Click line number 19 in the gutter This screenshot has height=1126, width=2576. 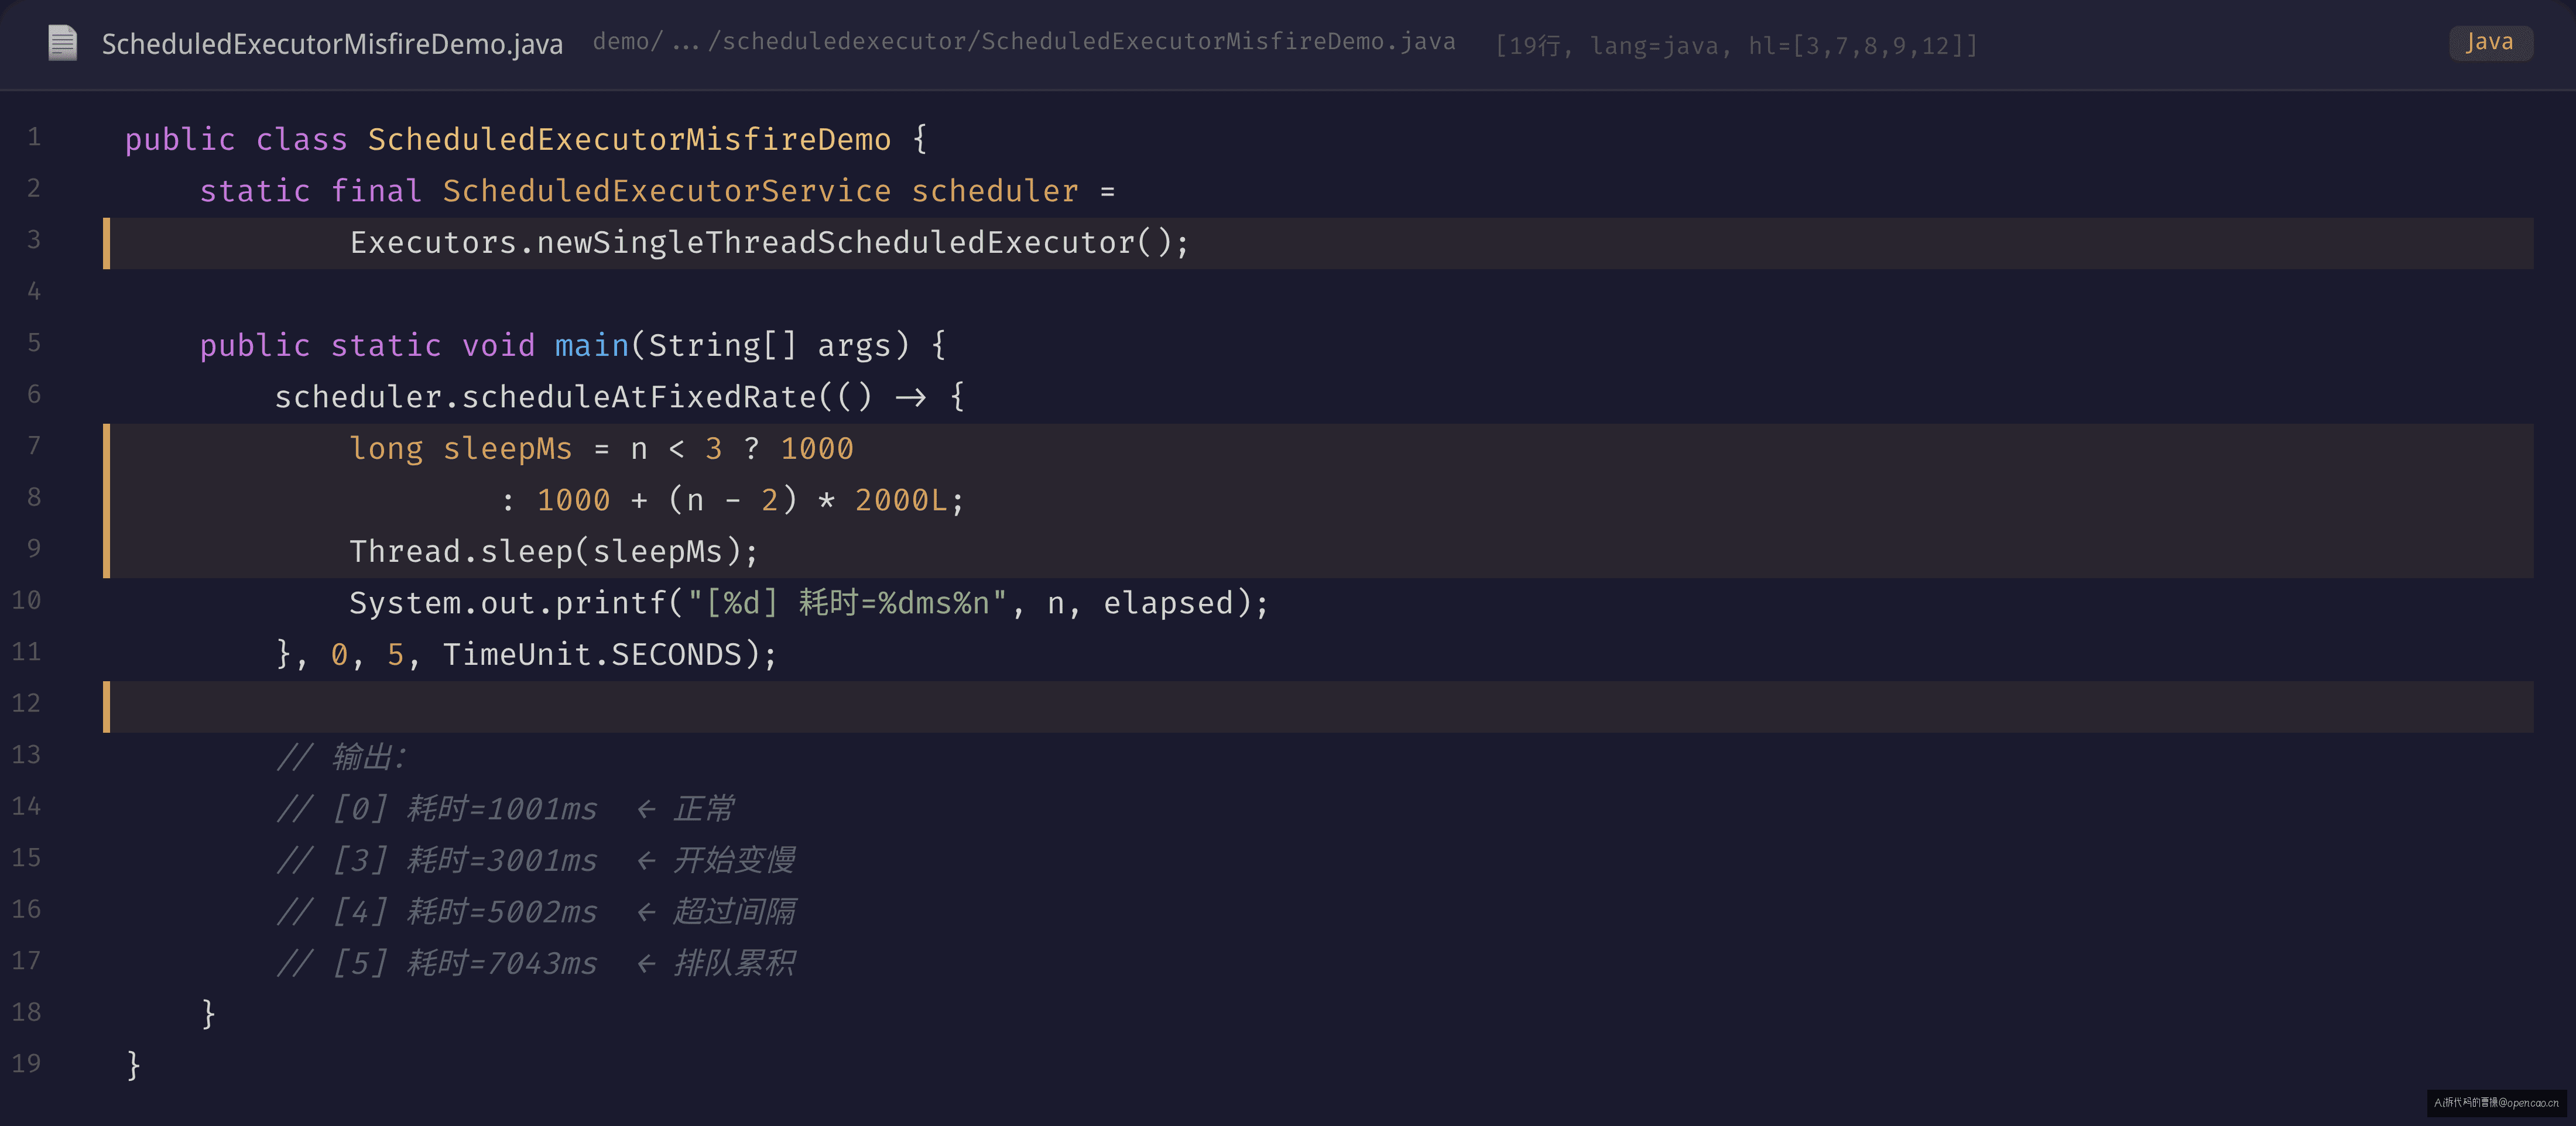[27, 1063]
